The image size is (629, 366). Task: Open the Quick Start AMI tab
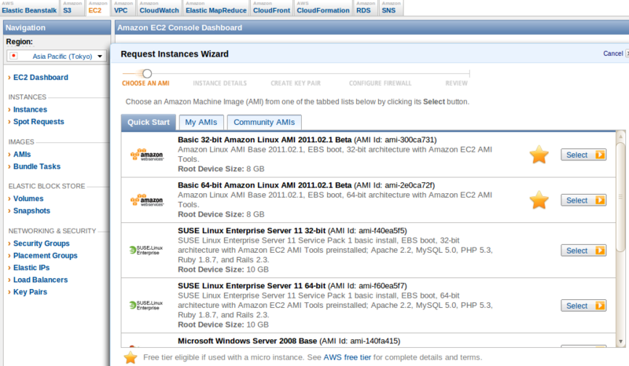149,123
